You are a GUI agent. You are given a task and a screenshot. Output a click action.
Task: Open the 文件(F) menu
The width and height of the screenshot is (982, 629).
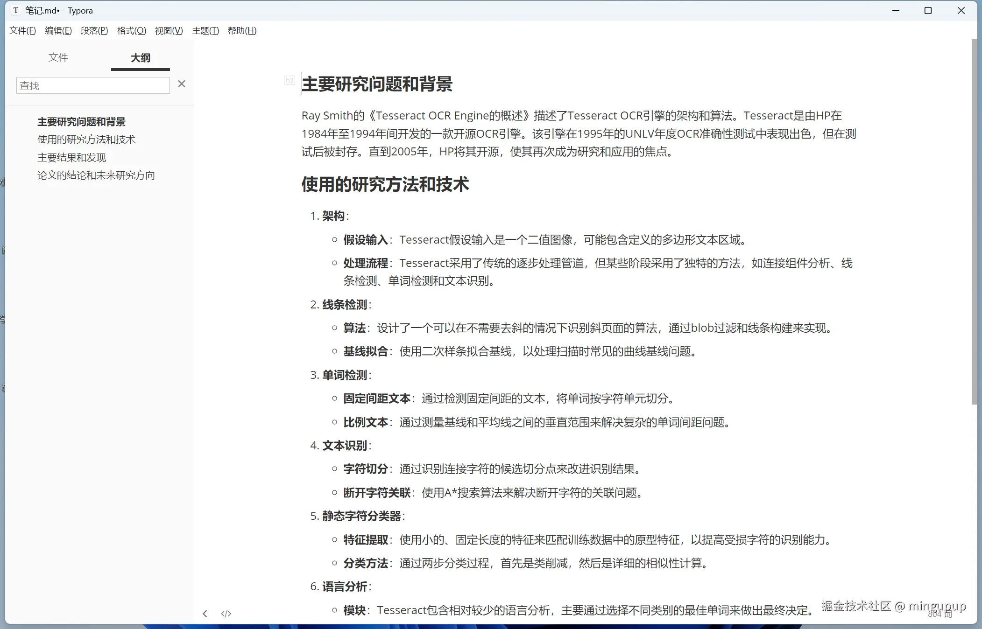[x=22, y=30]
